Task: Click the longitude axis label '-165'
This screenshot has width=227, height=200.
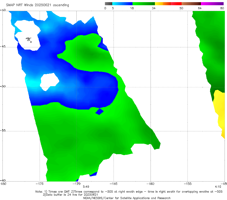Action: click(x=113, y=184)
